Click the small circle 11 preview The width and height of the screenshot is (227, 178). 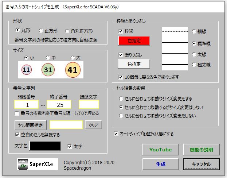click(x=26, y=70)
